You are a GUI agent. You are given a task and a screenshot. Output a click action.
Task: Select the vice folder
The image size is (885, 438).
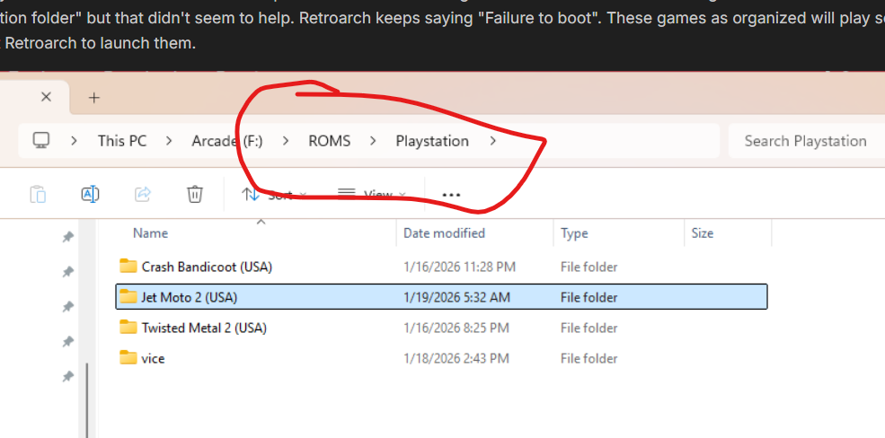[153, 358]
